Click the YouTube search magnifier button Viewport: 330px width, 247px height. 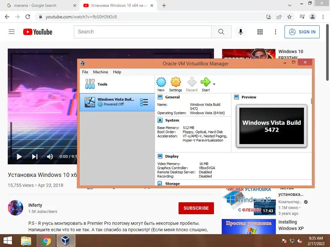tap(221, 32)
